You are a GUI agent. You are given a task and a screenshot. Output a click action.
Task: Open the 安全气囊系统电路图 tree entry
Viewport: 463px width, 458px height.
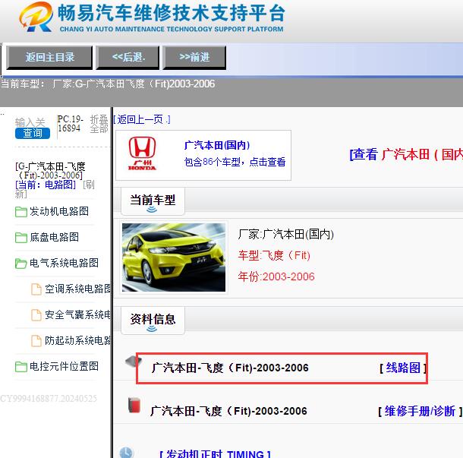(78, 314)
